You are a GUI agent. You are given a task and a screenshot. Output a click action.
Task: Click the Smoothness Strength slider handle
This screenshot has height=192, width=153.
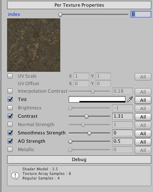click(89, 133)
